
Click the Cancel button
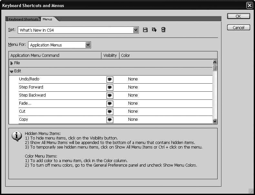pyautogui.click(x=239, y=27)
